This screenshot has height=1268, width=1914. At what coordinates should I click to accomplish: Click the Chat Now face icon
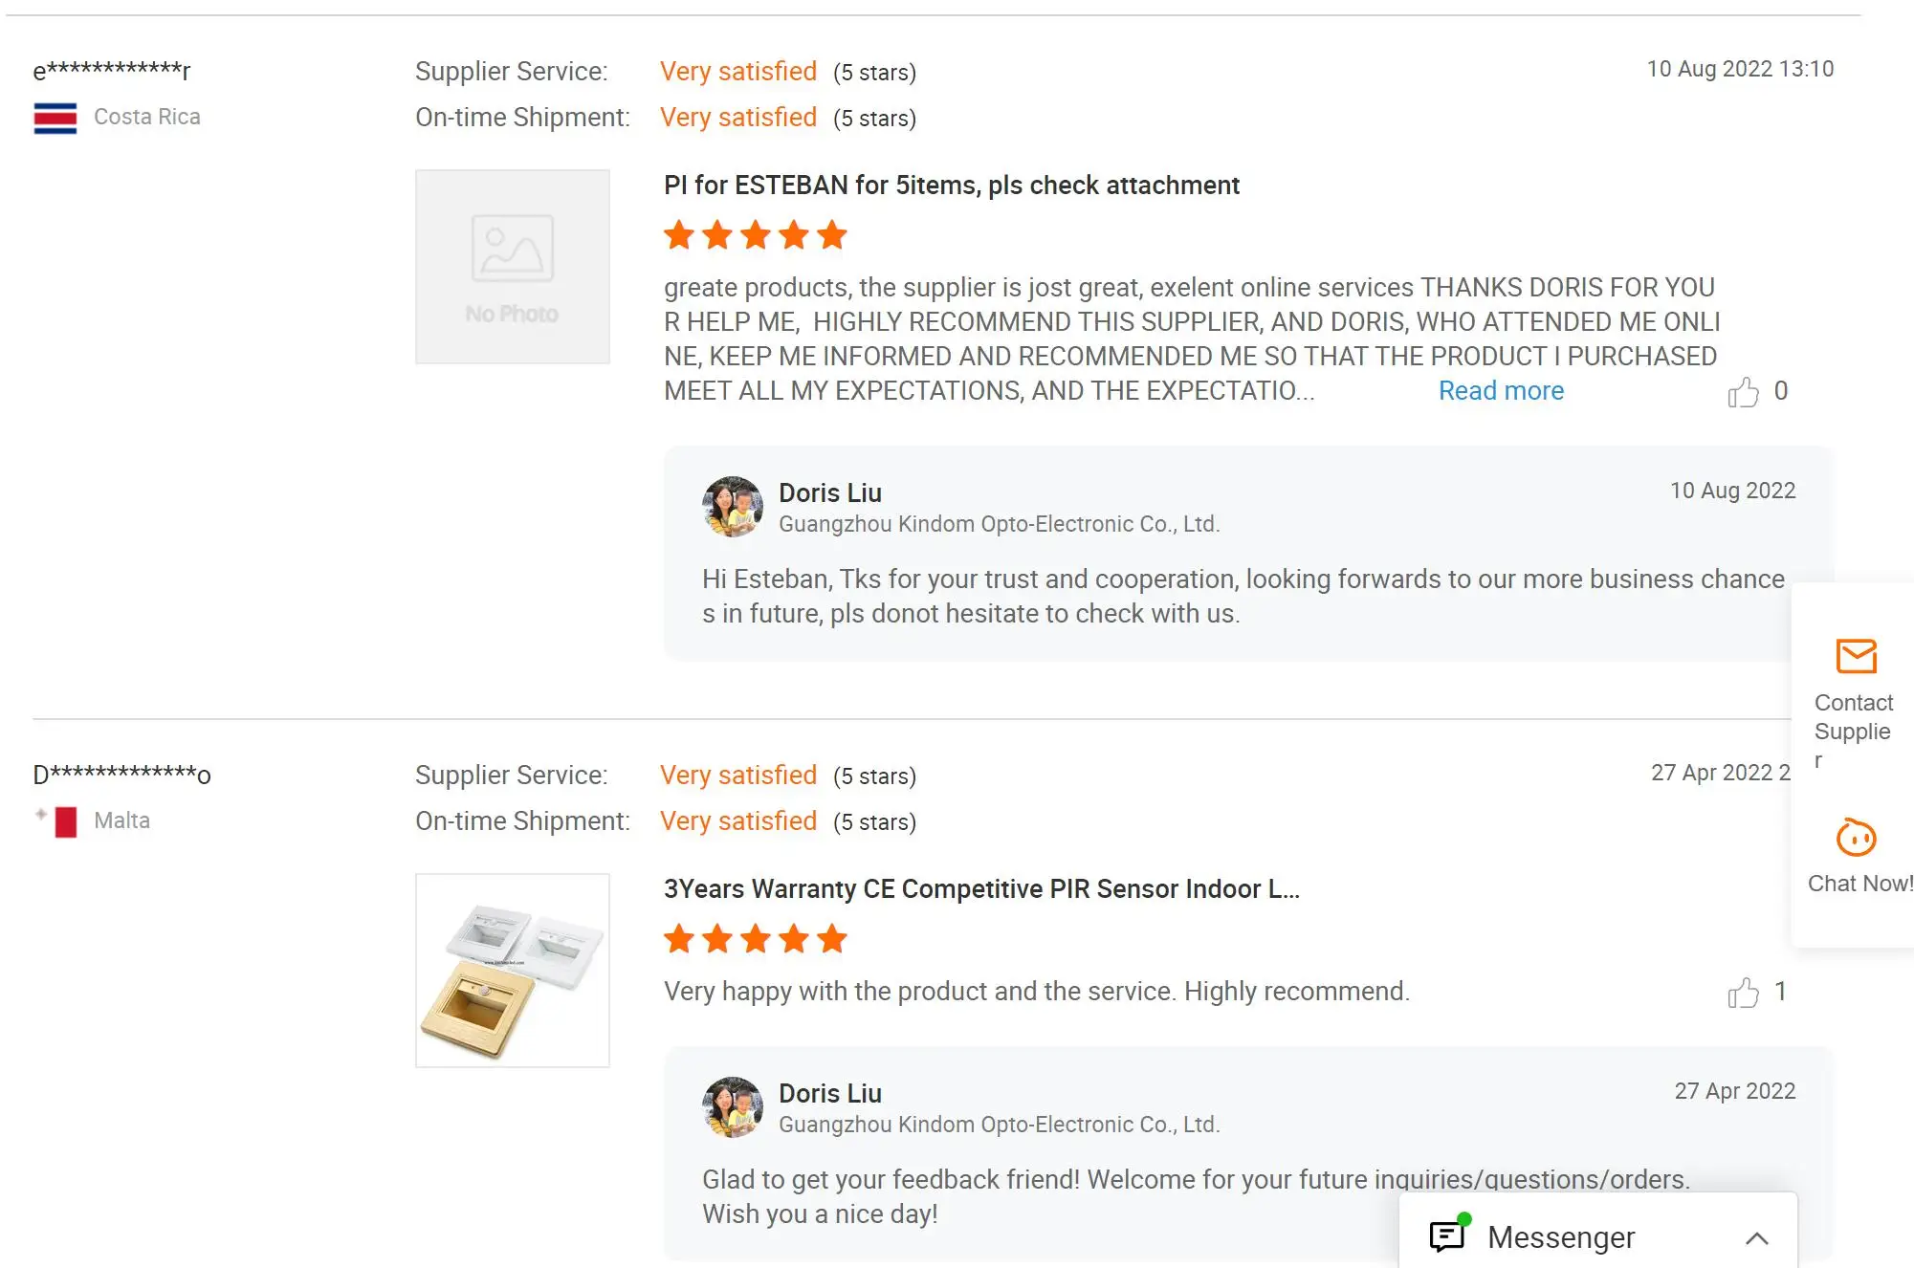1856,838
